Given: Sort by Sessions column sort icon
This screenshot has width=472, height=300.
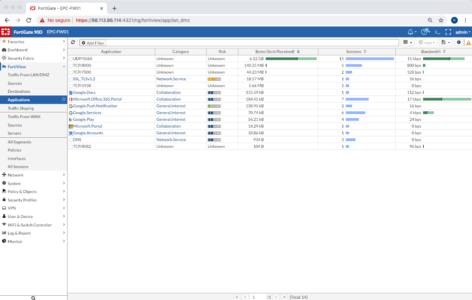Looking at the screenshot, I should (x=365, y=52).
